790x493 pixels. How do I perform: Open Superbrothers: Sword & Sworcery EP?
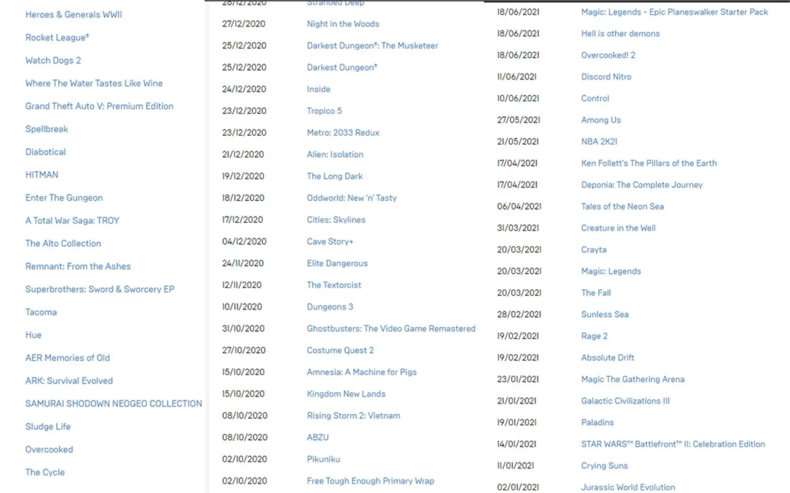100,289
